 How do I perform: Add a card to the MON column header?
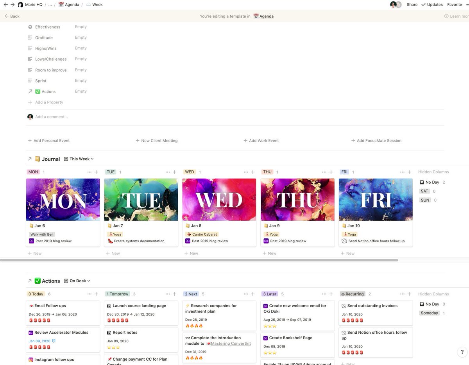pyautogui.click(x=96, y=172)
